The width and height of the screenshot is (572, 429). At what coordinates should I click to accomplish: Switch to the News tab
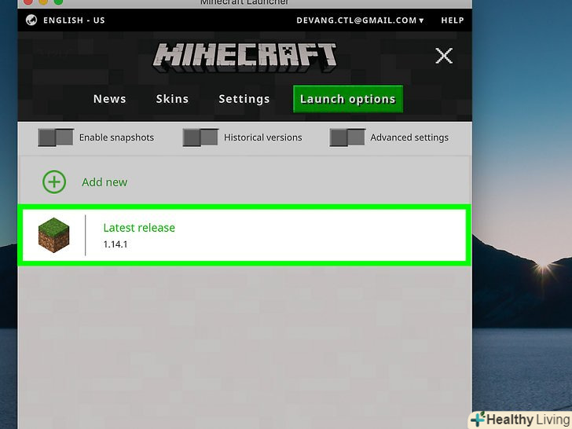[x=109, y=99]
